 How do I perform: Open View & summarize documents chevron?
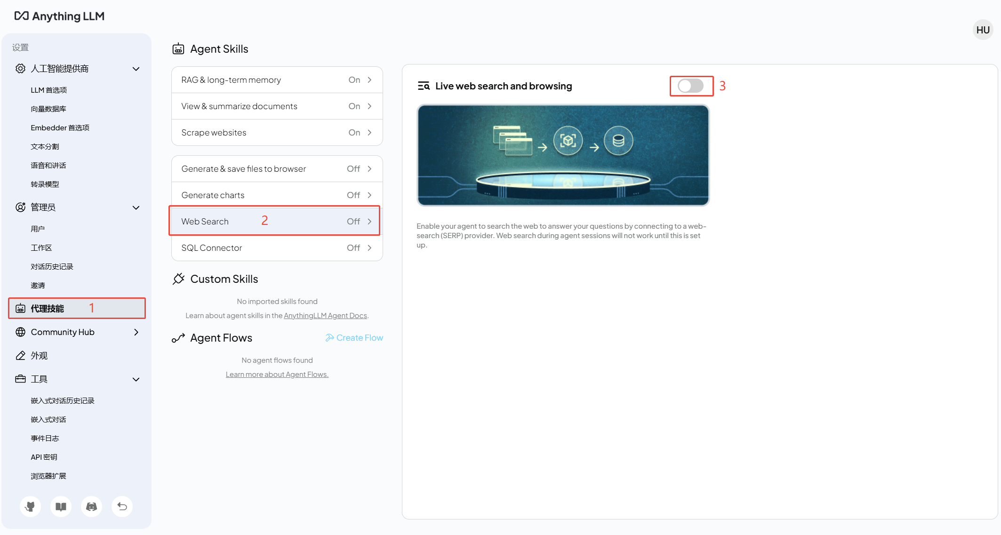[369, 106]
